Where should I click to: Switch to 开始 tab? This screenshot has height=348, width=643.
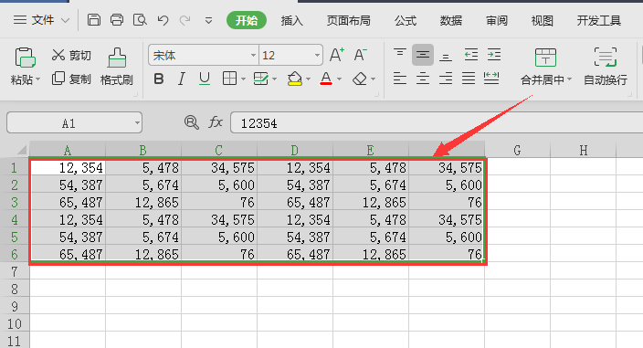point(247,20)
